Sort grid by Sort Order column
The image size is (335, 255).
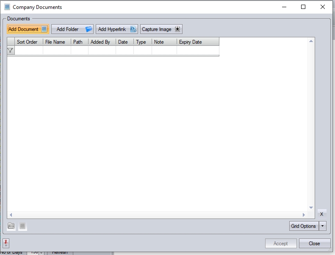tap(29, 42)
